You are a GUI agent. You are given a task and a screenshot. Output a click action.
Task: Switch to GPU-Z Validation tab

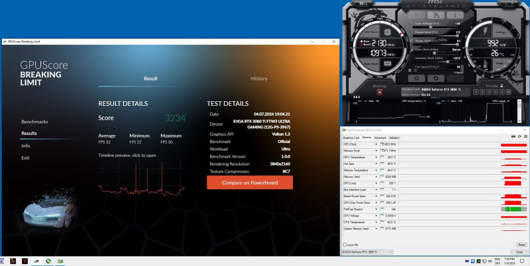[394, 138]
